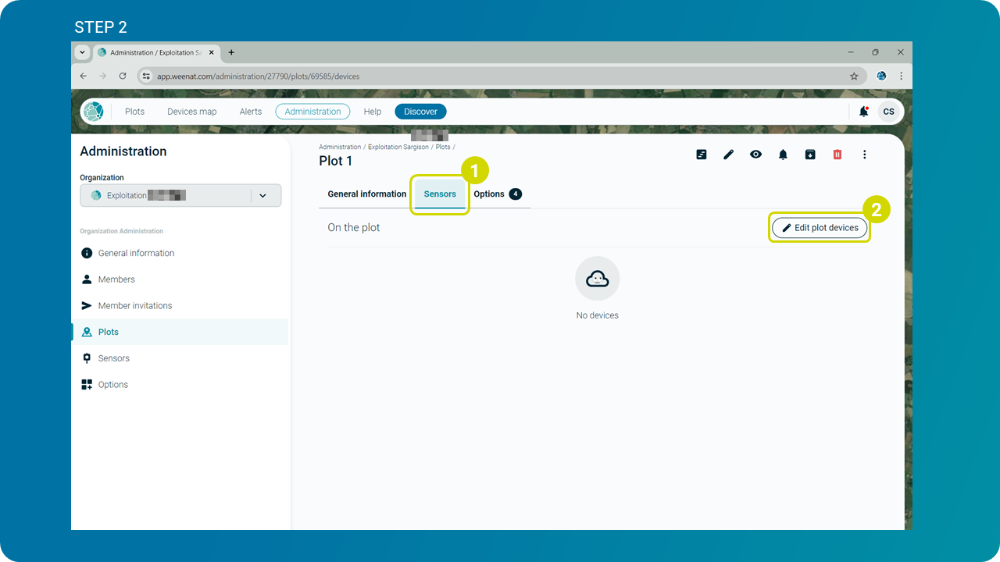Screen dimensions: 1000x562
Task: Click the notes icon in plot header
Action: point(702,155)
